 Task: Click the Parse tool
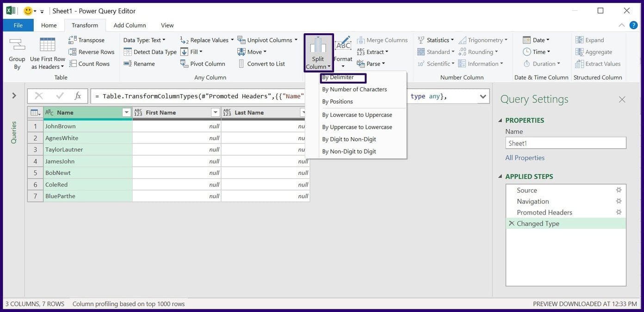coord(371,64)
